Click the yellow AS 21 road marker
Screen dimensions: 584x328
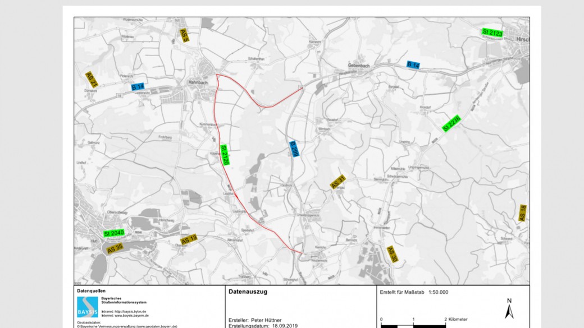92,79
